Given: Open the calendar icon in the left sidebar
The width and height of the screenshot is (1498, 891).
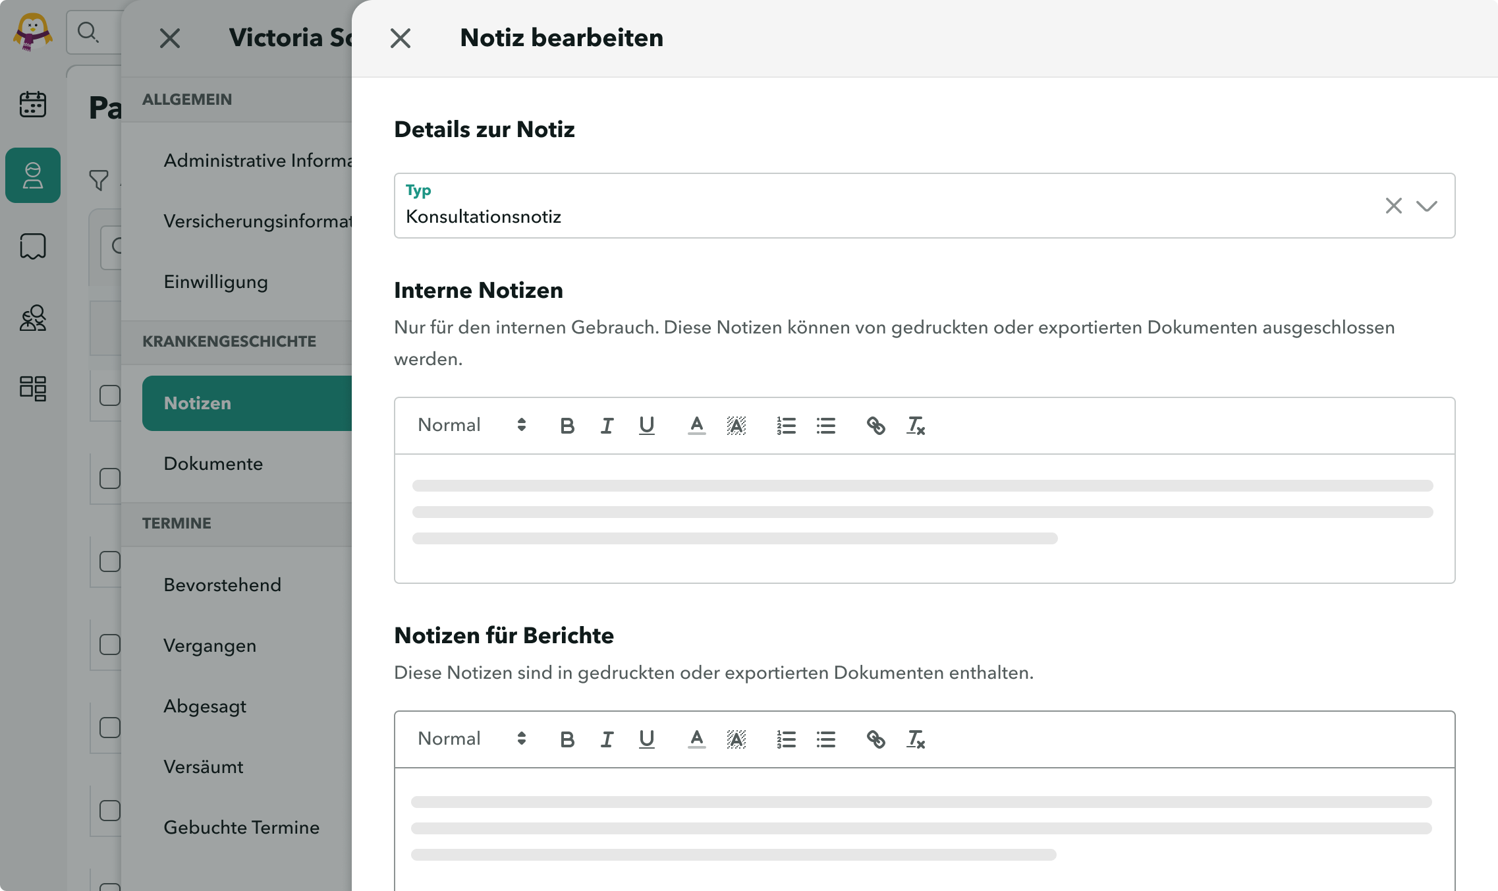Looking at the screenshot, I should 32,104.
